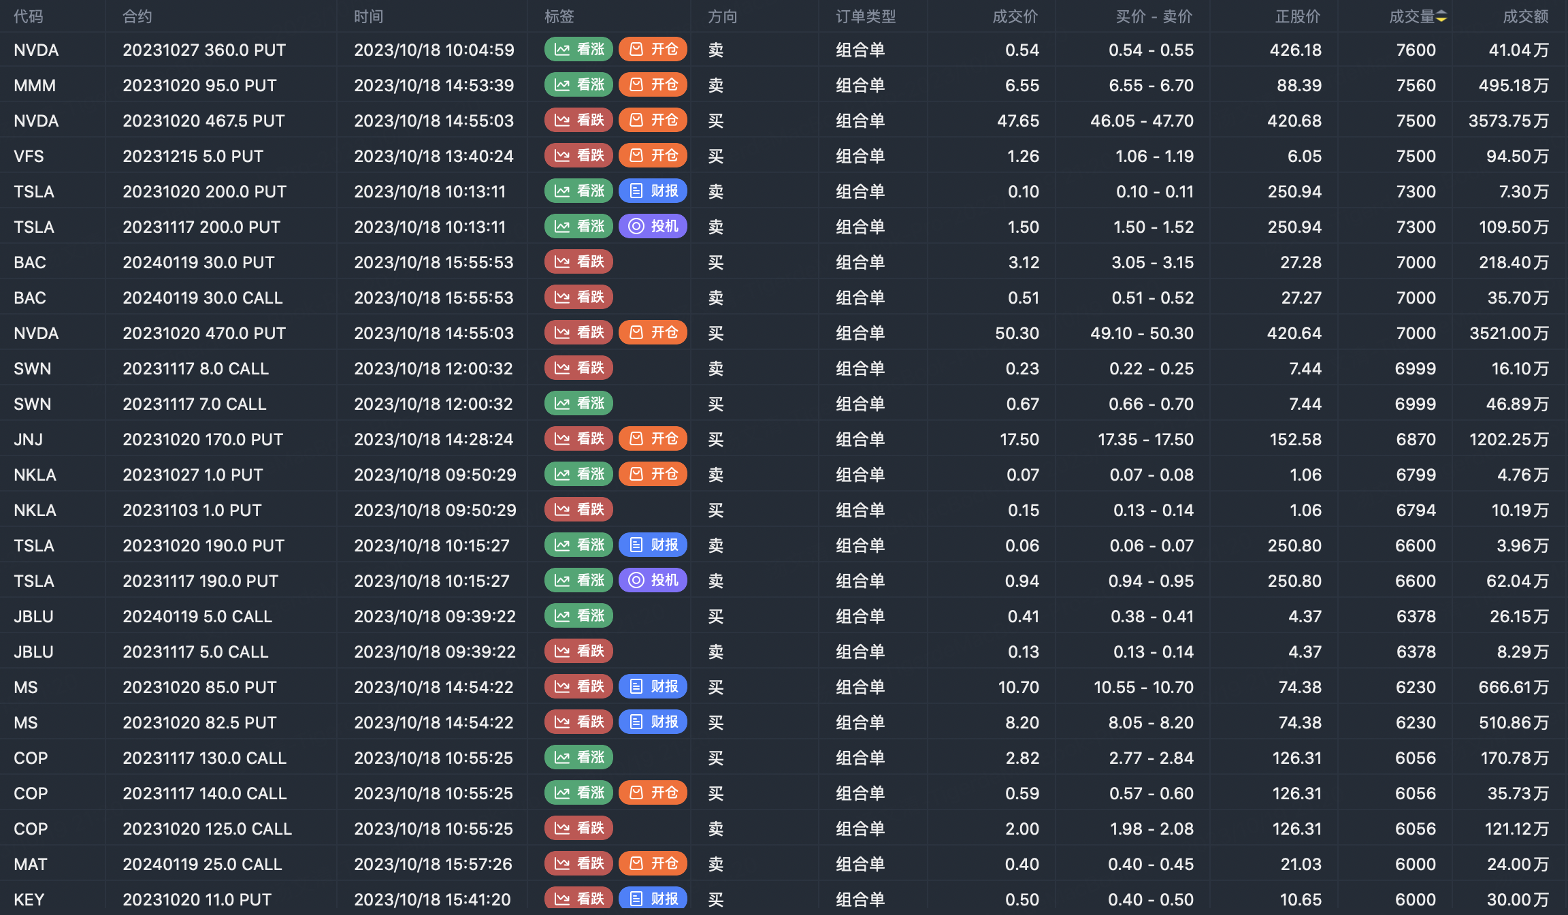Select MAT ticker cell
The height and width of the screenshot is (915, 1568).
pos(31,864)
